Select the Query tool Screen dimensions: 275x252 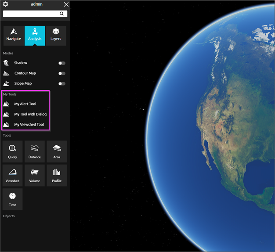(12, 151)
